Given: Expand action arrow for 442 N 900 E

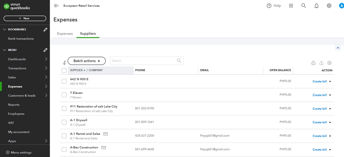Looking at the screenshot, I should click(x=330, y=81).
